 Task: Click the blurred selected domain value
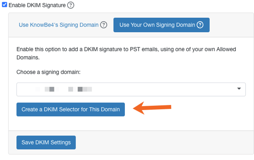pos(63,89)
